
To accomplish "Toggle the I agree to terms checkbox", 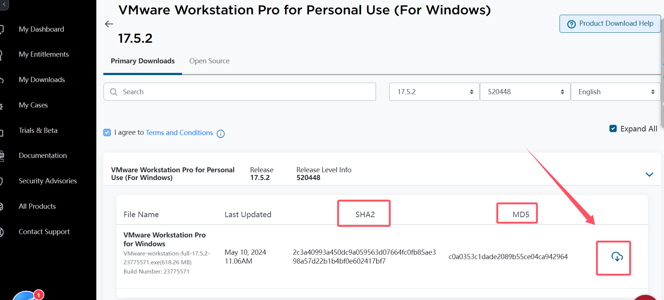I will pyautogui.click(x=107, y=133).
